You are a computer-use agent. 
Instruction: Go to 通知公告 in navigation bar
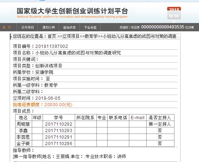pos(48,27)
